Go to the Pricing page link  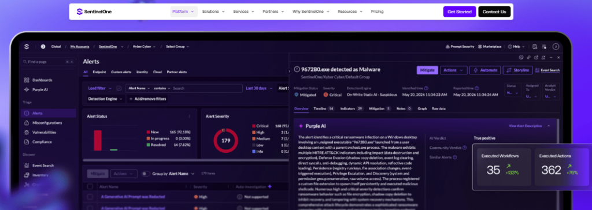[377, 12]
